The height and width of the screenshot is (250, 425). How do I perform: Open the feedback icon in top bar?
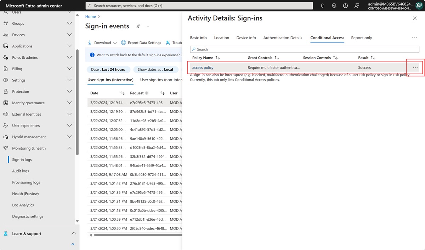pyautogui.click(x=357, y=6)
